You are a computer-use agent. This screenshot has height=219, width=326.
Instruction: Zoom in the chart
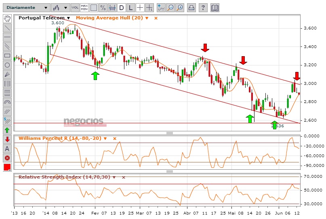coord(180,8)
